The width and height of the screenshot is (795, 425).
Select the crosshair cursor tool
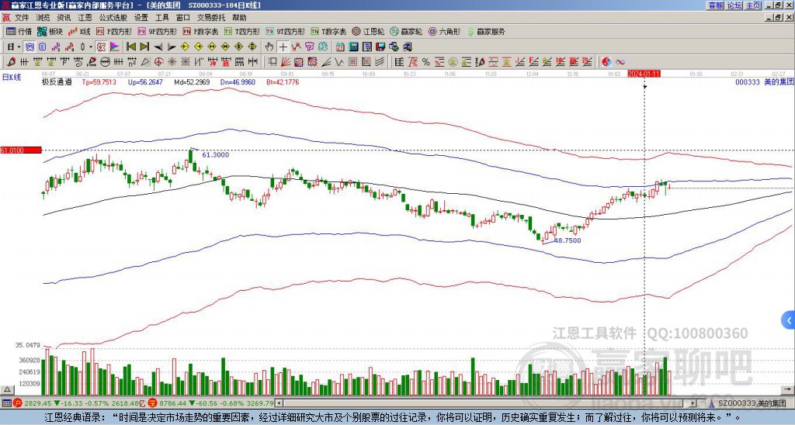(x=283, y=47)
